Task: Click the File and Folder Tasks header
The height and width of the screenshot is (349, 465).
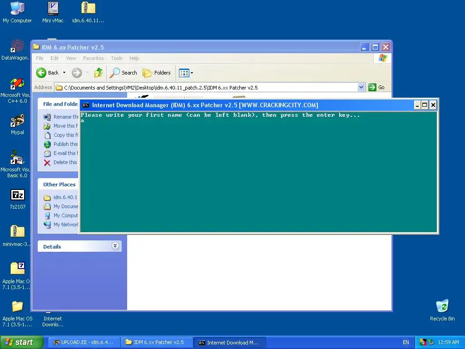Action: [x=59, y=104]
